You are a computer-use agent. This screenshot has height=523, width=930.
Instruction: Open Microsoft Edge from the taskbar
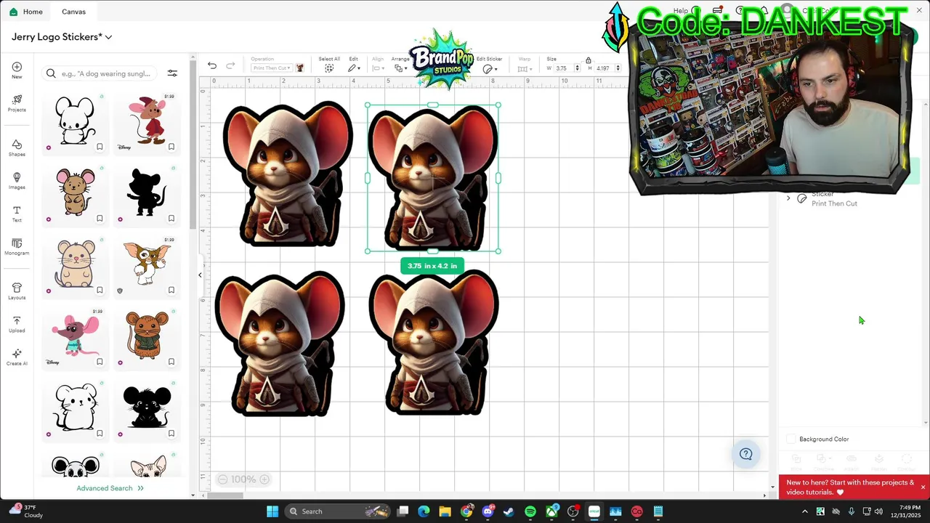tap(424, 511)
